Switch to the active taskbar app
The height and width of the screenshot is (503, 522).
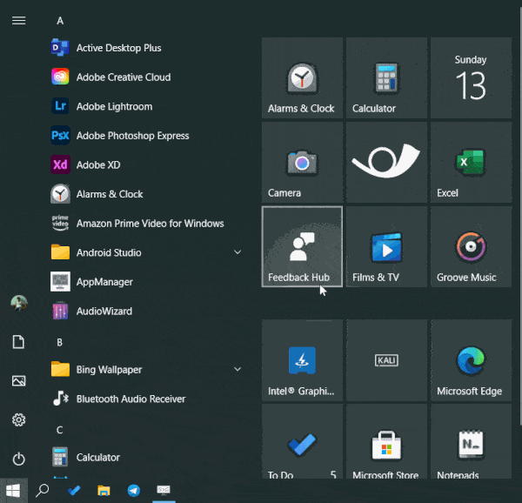[x=164, y=490]
